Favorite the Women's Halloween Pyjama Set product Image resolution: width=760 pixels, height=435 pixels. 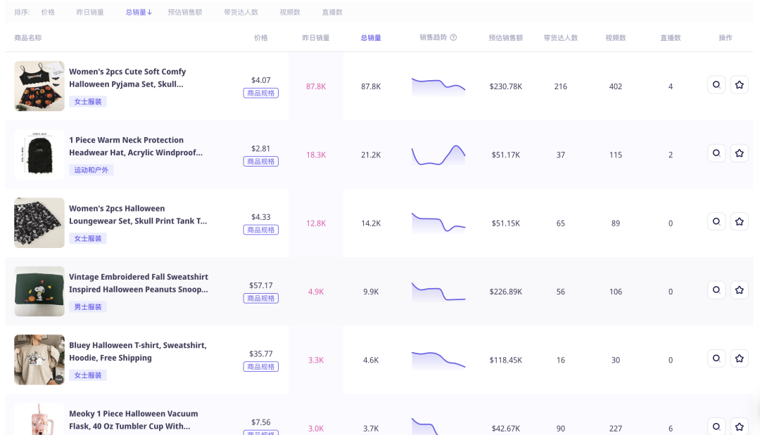(739, 85)
